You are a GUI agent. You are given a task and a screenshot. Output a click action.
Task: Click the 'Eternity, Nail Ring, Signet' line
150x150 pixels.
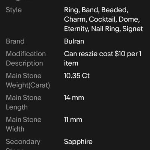click(x=103, y=29)
